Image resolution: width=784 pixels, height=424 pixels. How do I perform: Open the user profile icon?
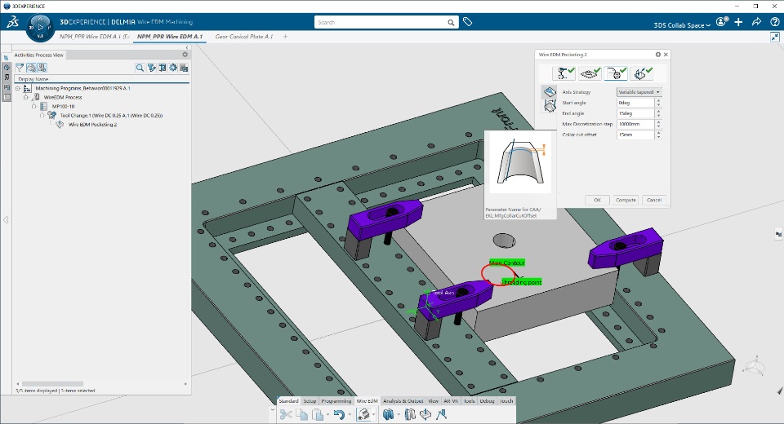coord(721,22)
